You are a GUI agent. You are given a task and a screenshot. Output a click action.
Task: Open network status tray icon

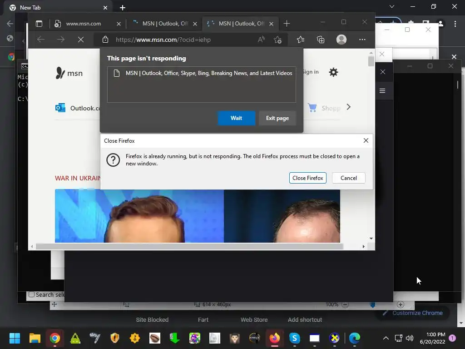(x=398, y=338)
